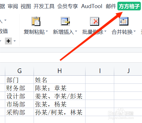Open the dropdown arrow beside the plus button

(14, 41)
